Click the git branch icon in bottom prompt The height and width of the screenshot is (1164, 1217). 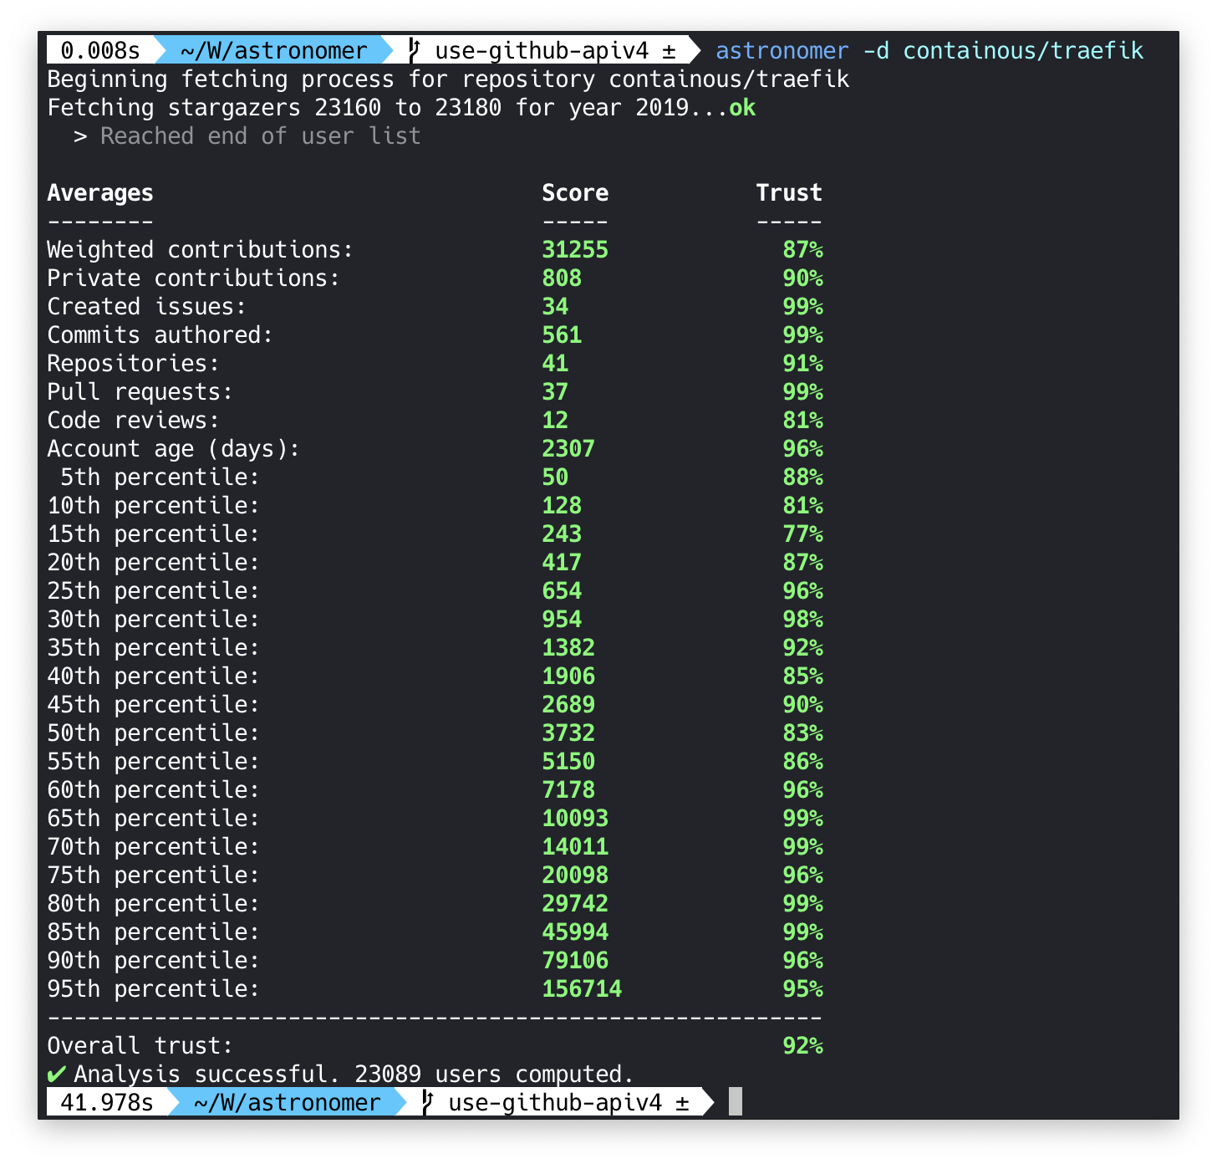pyautogui.click(x=428, y=1102)
